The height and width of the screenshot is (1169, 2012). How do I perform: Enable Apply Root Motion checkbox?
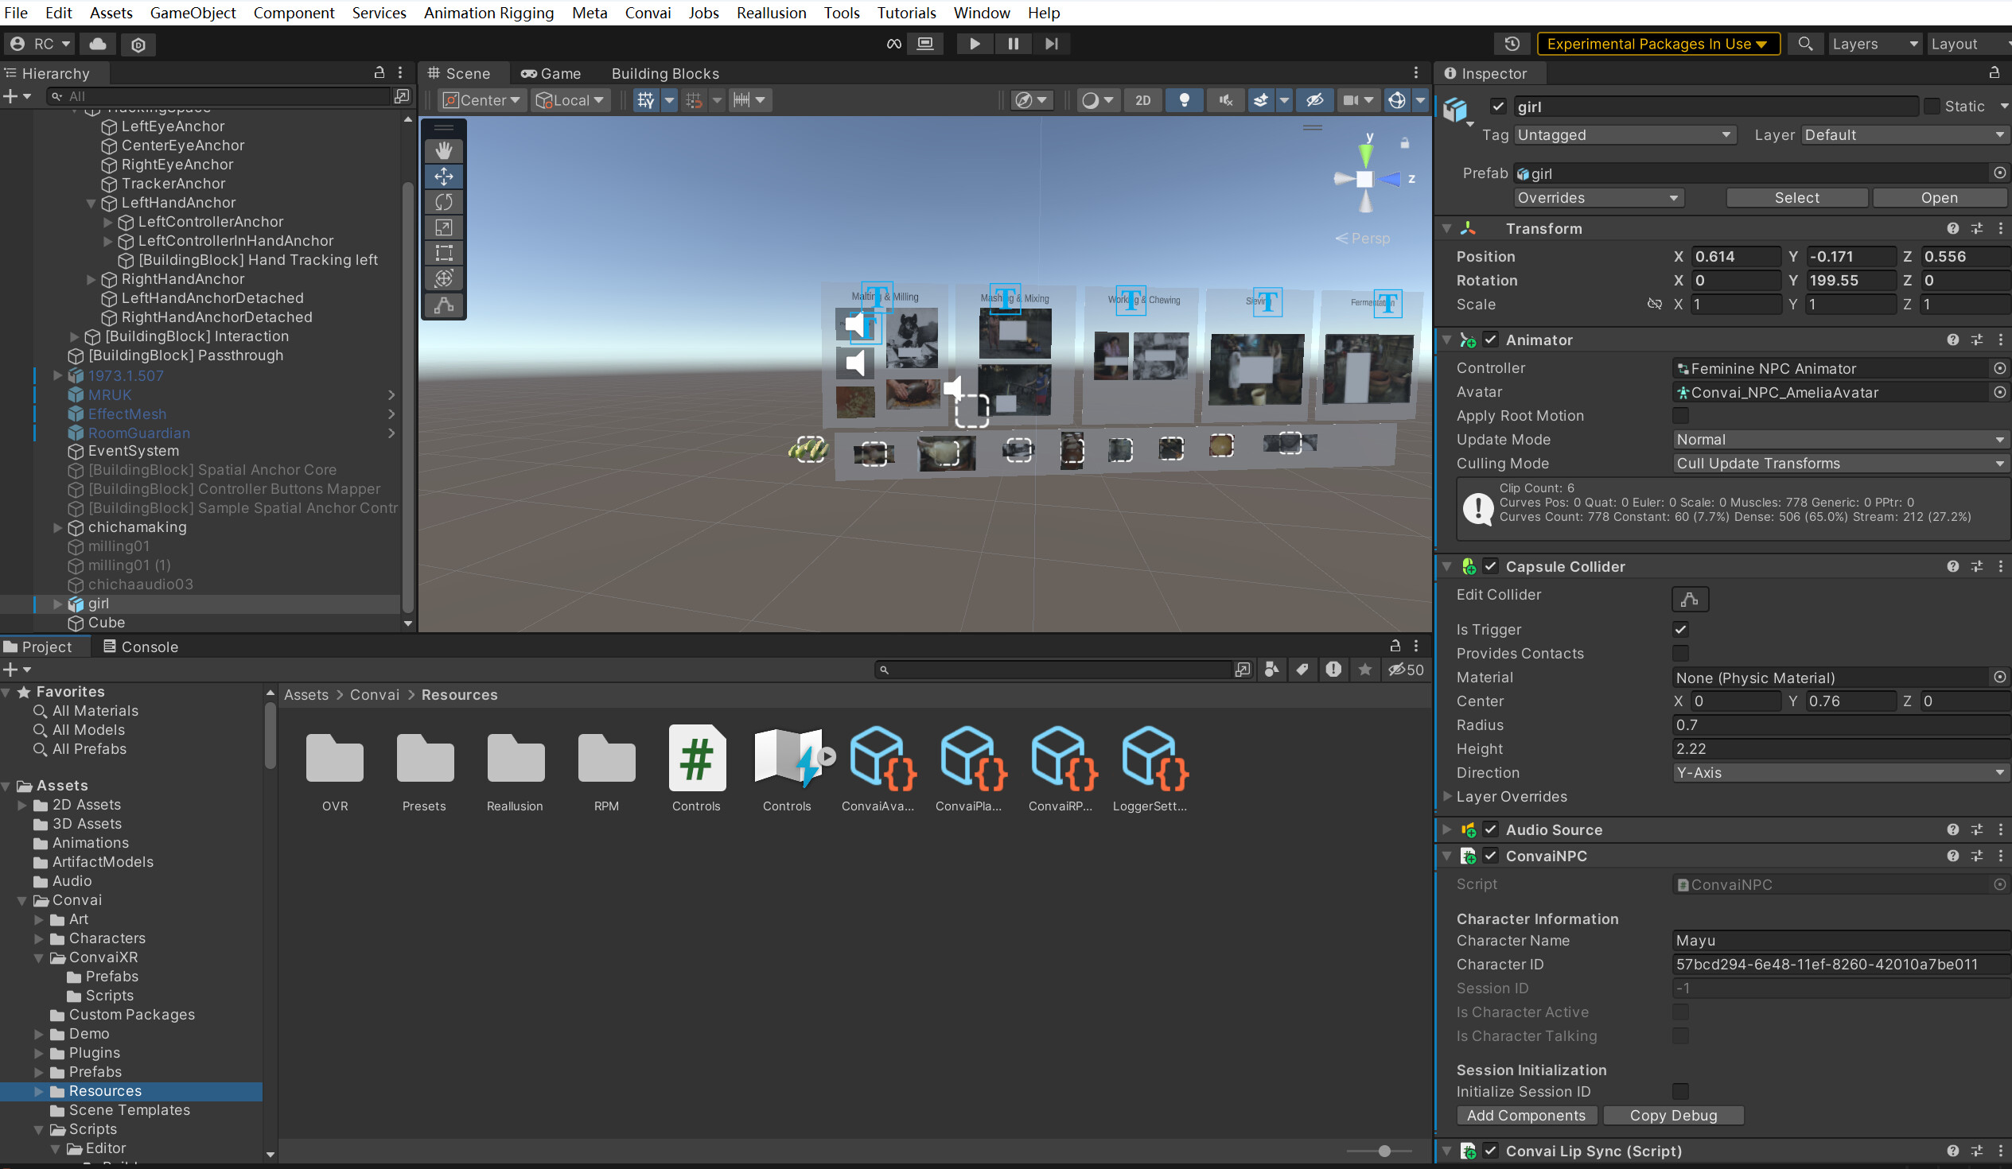click(1680, 416)
